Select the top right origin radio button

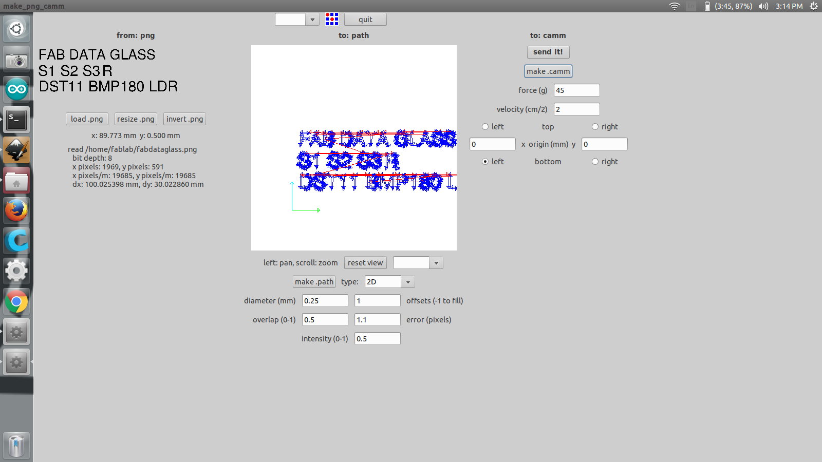click(x=595, y=127)
